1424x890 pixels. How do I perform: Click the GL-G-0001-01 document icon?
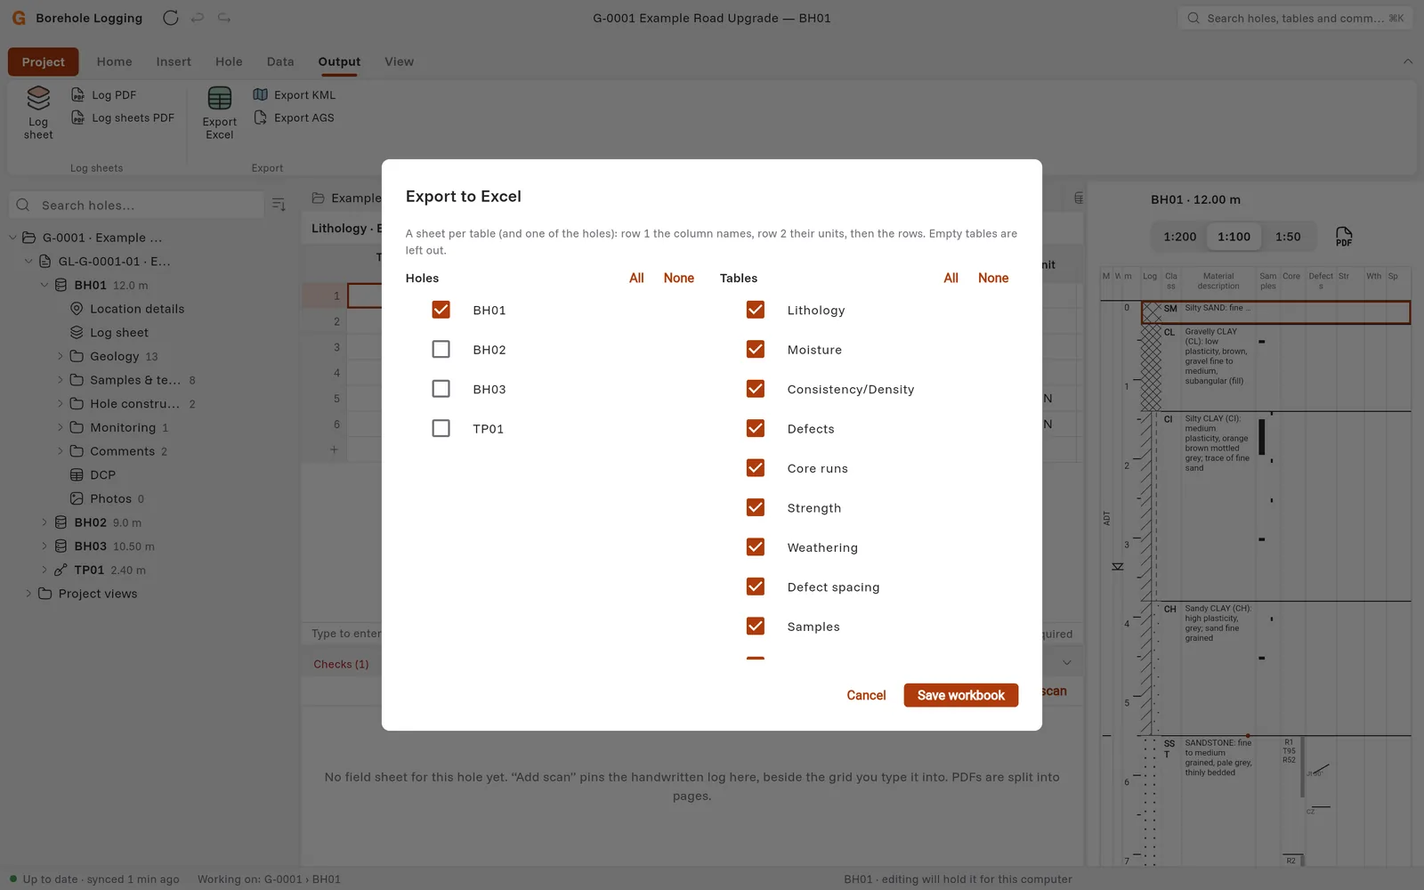44,261
